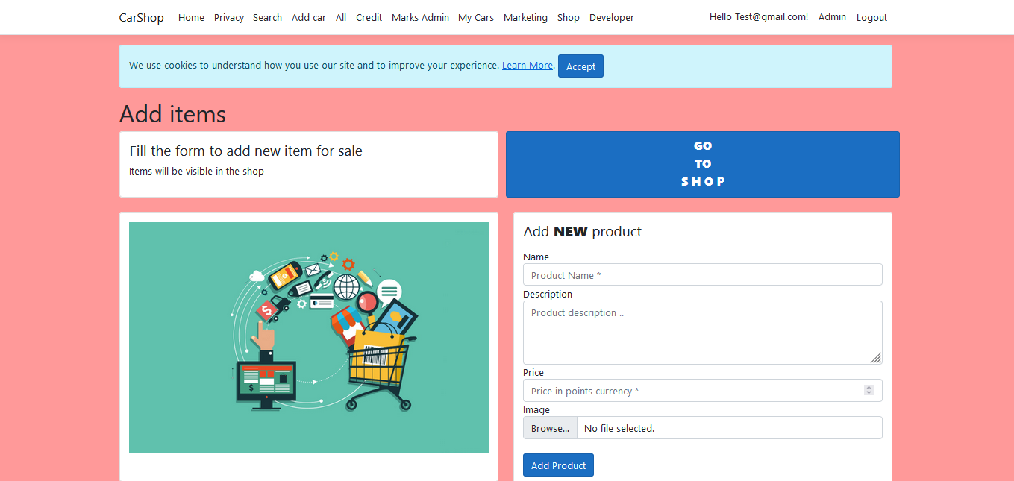The image size is (1014, 481).
Task: Log out of the account
Action: coord(871,17)
